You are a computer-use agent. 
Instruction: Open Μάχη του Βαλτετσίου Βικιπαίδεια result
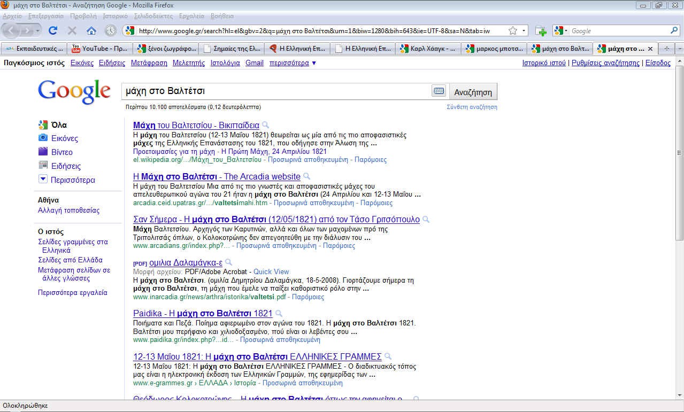pyautogui.click(x=196, y=126)
